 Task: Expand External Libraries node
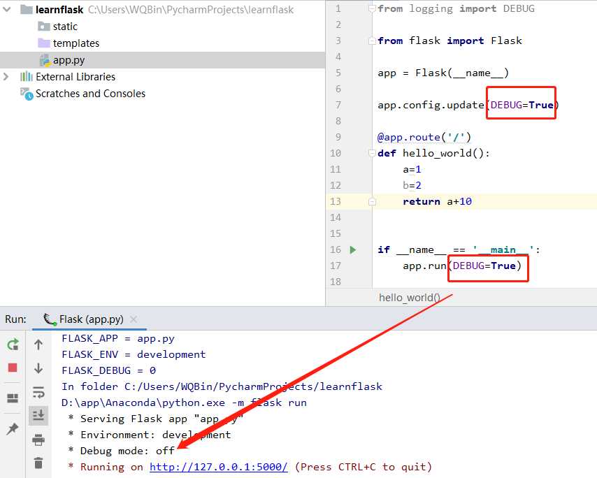pos(6,76)
